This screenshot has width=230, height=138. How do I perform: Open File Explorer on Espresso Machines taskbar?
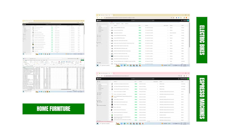click(x=128, y=123)
